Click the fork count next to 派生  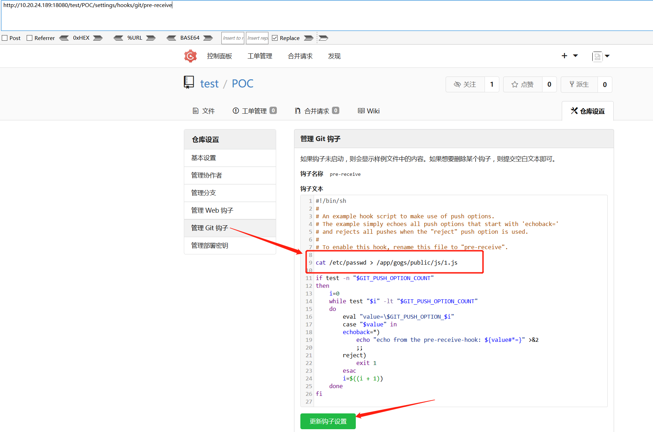coord(605,85)
